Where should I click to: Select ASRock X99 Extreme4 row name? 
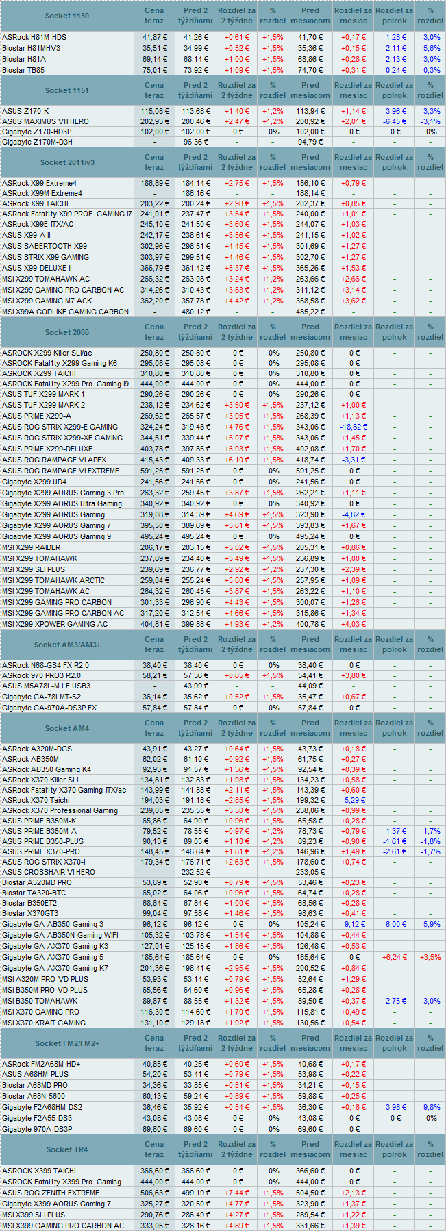tap(39, 183)
